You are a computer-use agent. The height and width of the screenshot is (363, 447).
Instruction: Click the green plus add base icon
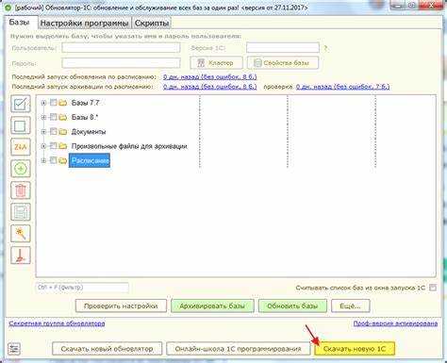21,169
